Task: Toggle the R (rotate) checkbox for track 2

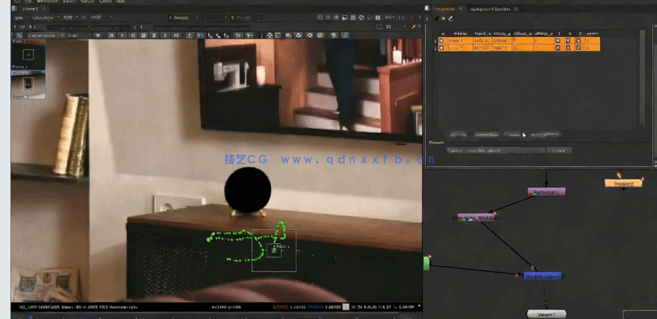Action: point(569,48)
